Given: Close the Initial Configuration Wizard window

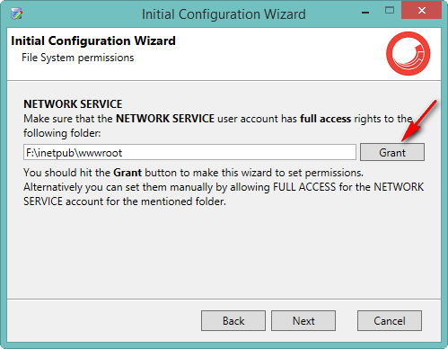Looking at the screenshot, I should [422, 10].
